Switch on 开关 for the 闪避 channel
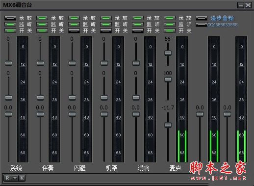The height and width of the screenshot is (186, 254). [74, 30]
